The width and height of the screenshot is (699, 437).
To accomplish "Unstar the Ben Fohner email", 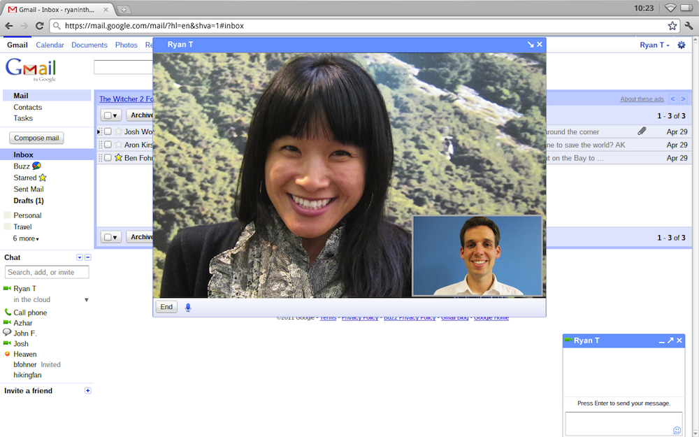I will tap(118, 158).
